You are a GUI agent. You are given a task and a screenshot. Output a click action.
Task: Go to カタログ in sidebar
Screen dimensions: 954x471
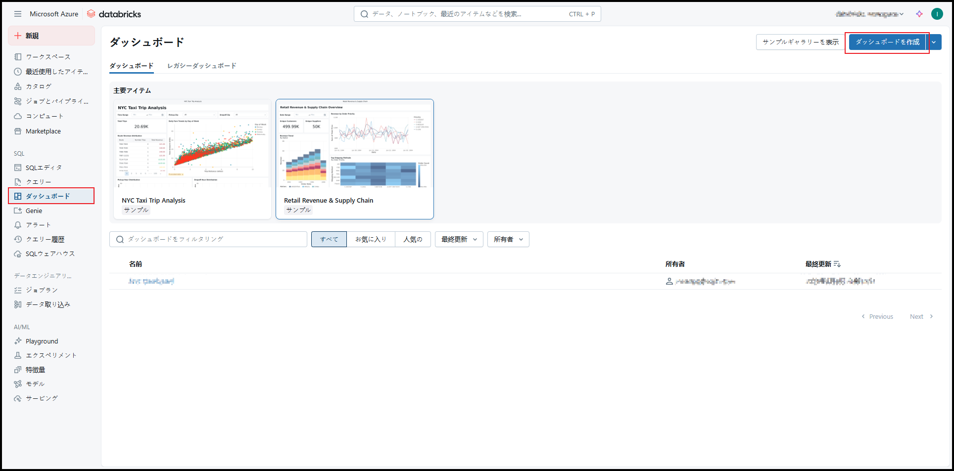click(x=39, y=86)
